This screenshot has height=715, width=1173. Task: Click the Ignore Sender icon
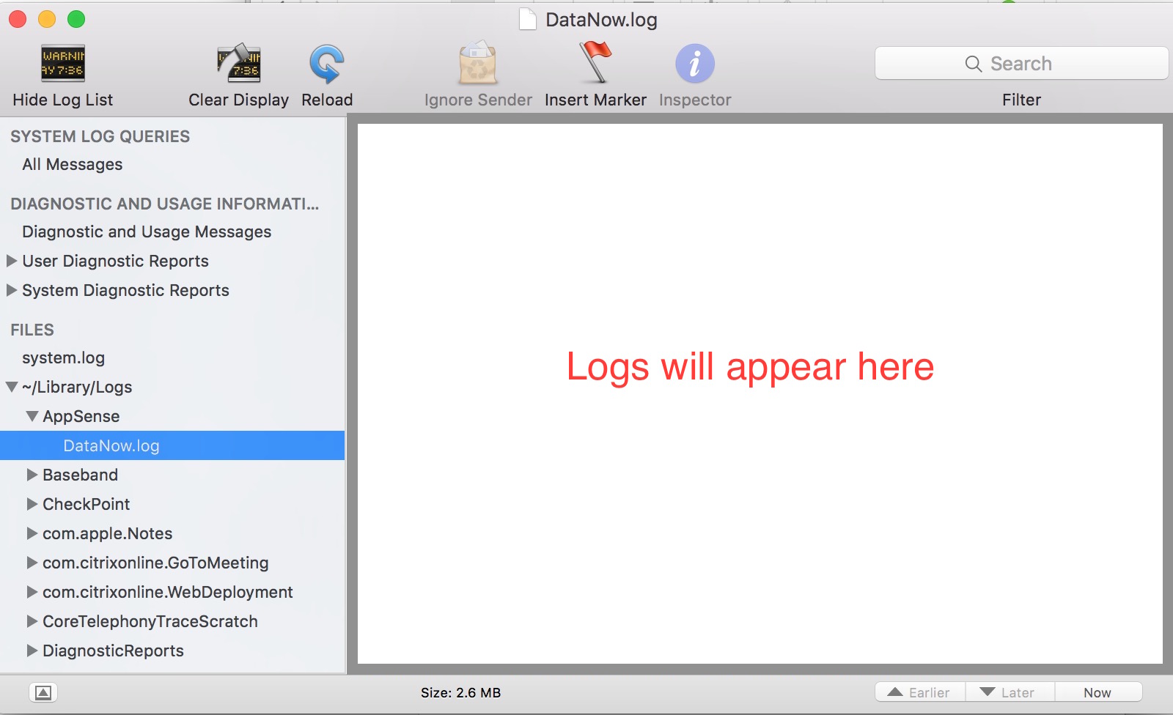tap(477, 64)
